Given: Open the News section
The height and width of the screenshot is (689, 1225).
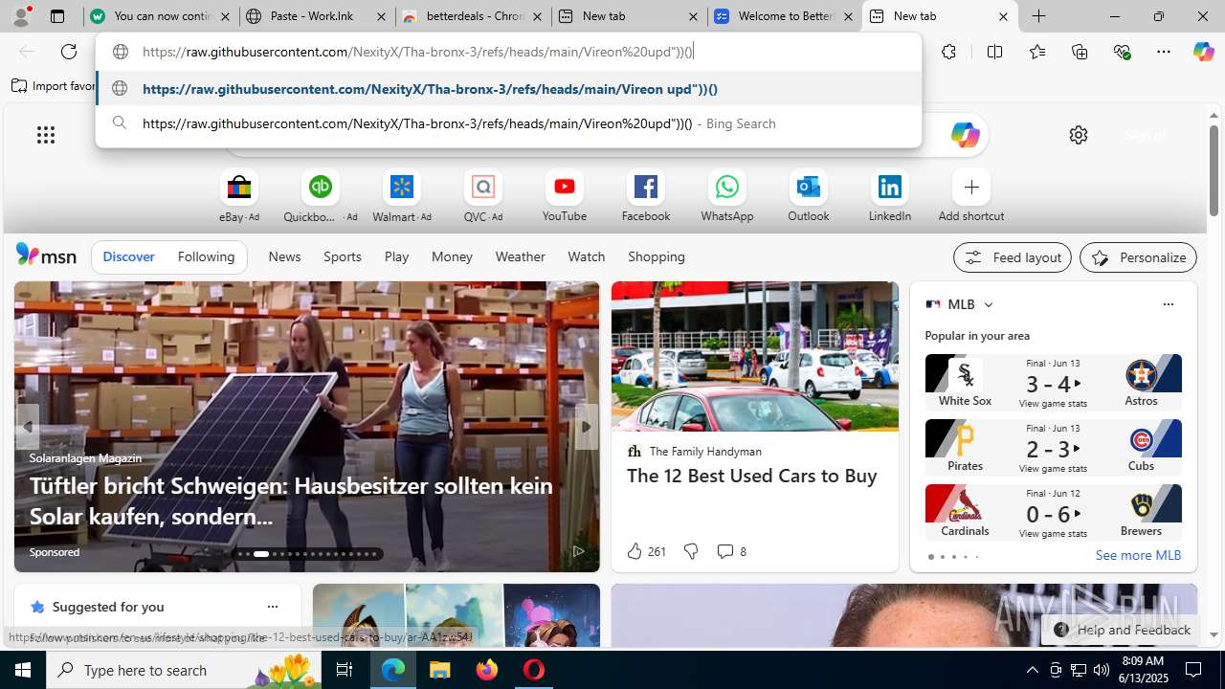Looking at the screenshot, I should (x=284, y=256).
